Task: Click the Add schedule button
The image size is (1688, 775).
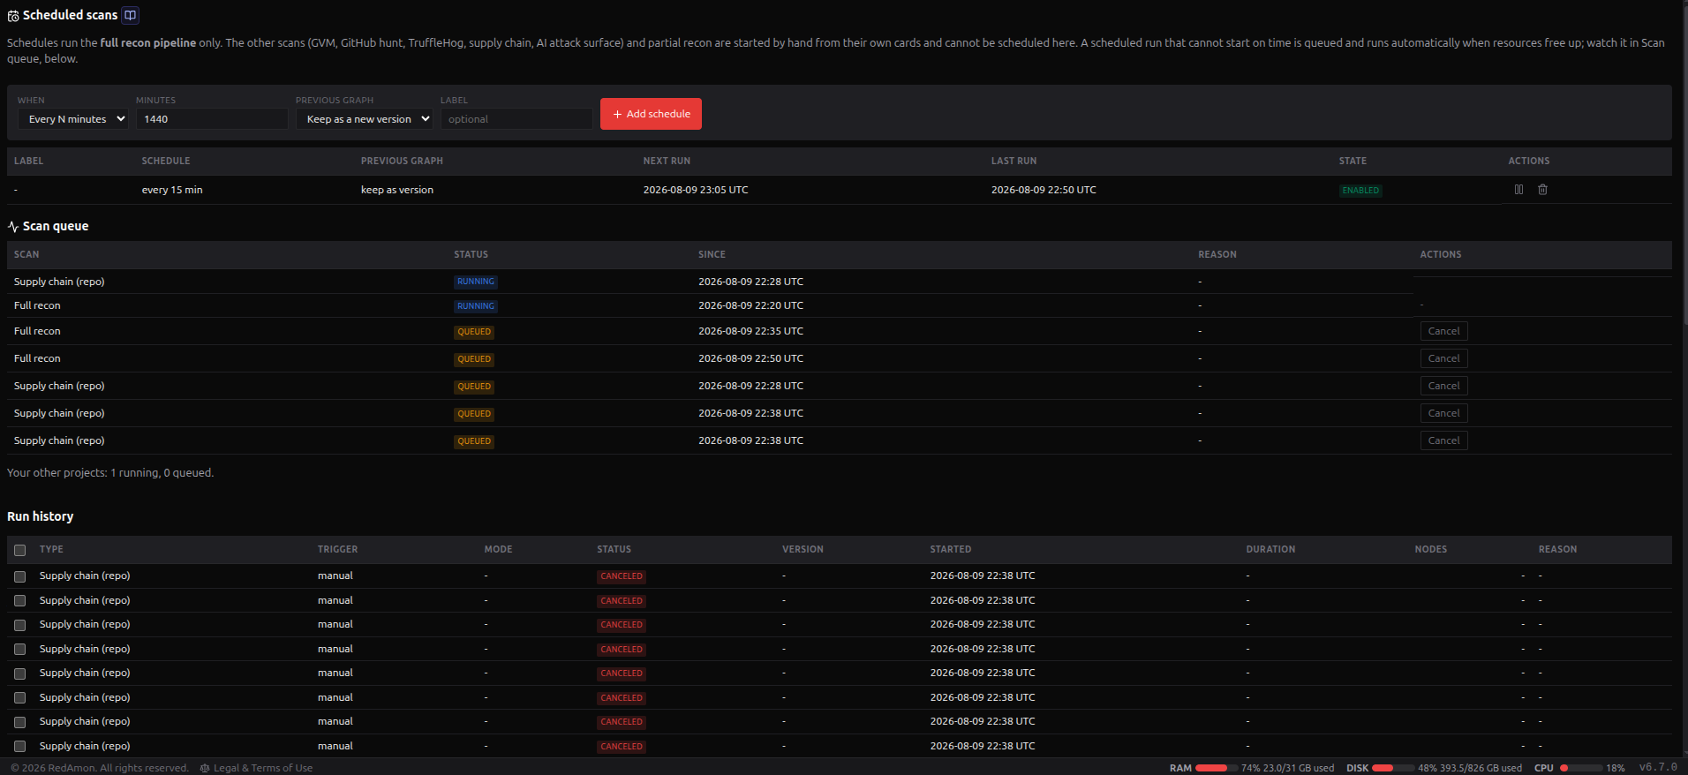Action: coord(651,114)
